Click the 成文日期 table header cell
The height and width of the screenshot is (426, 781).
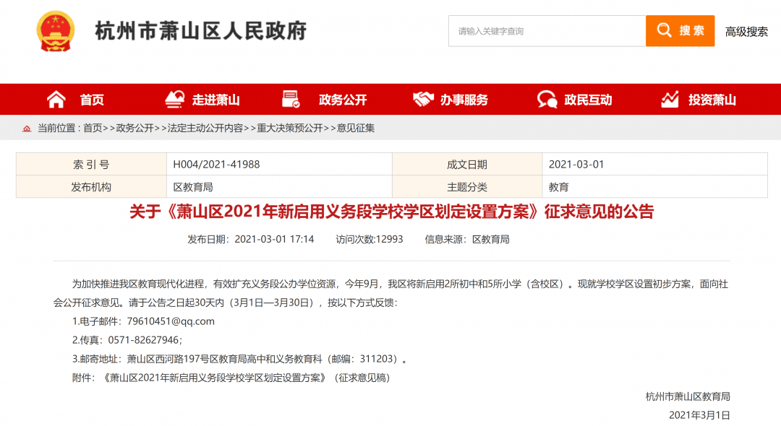click(x=467, y=164)
